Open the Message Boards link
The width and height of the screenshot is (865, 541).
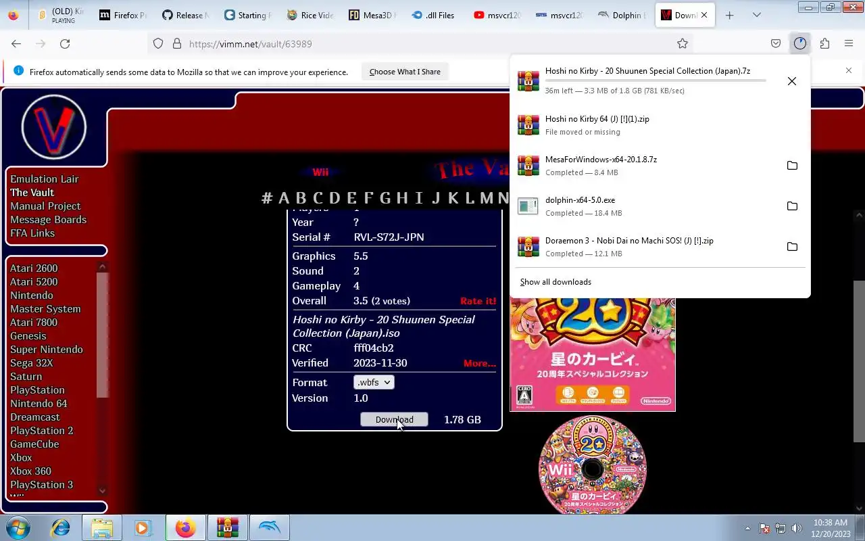(x=49, y=220)
